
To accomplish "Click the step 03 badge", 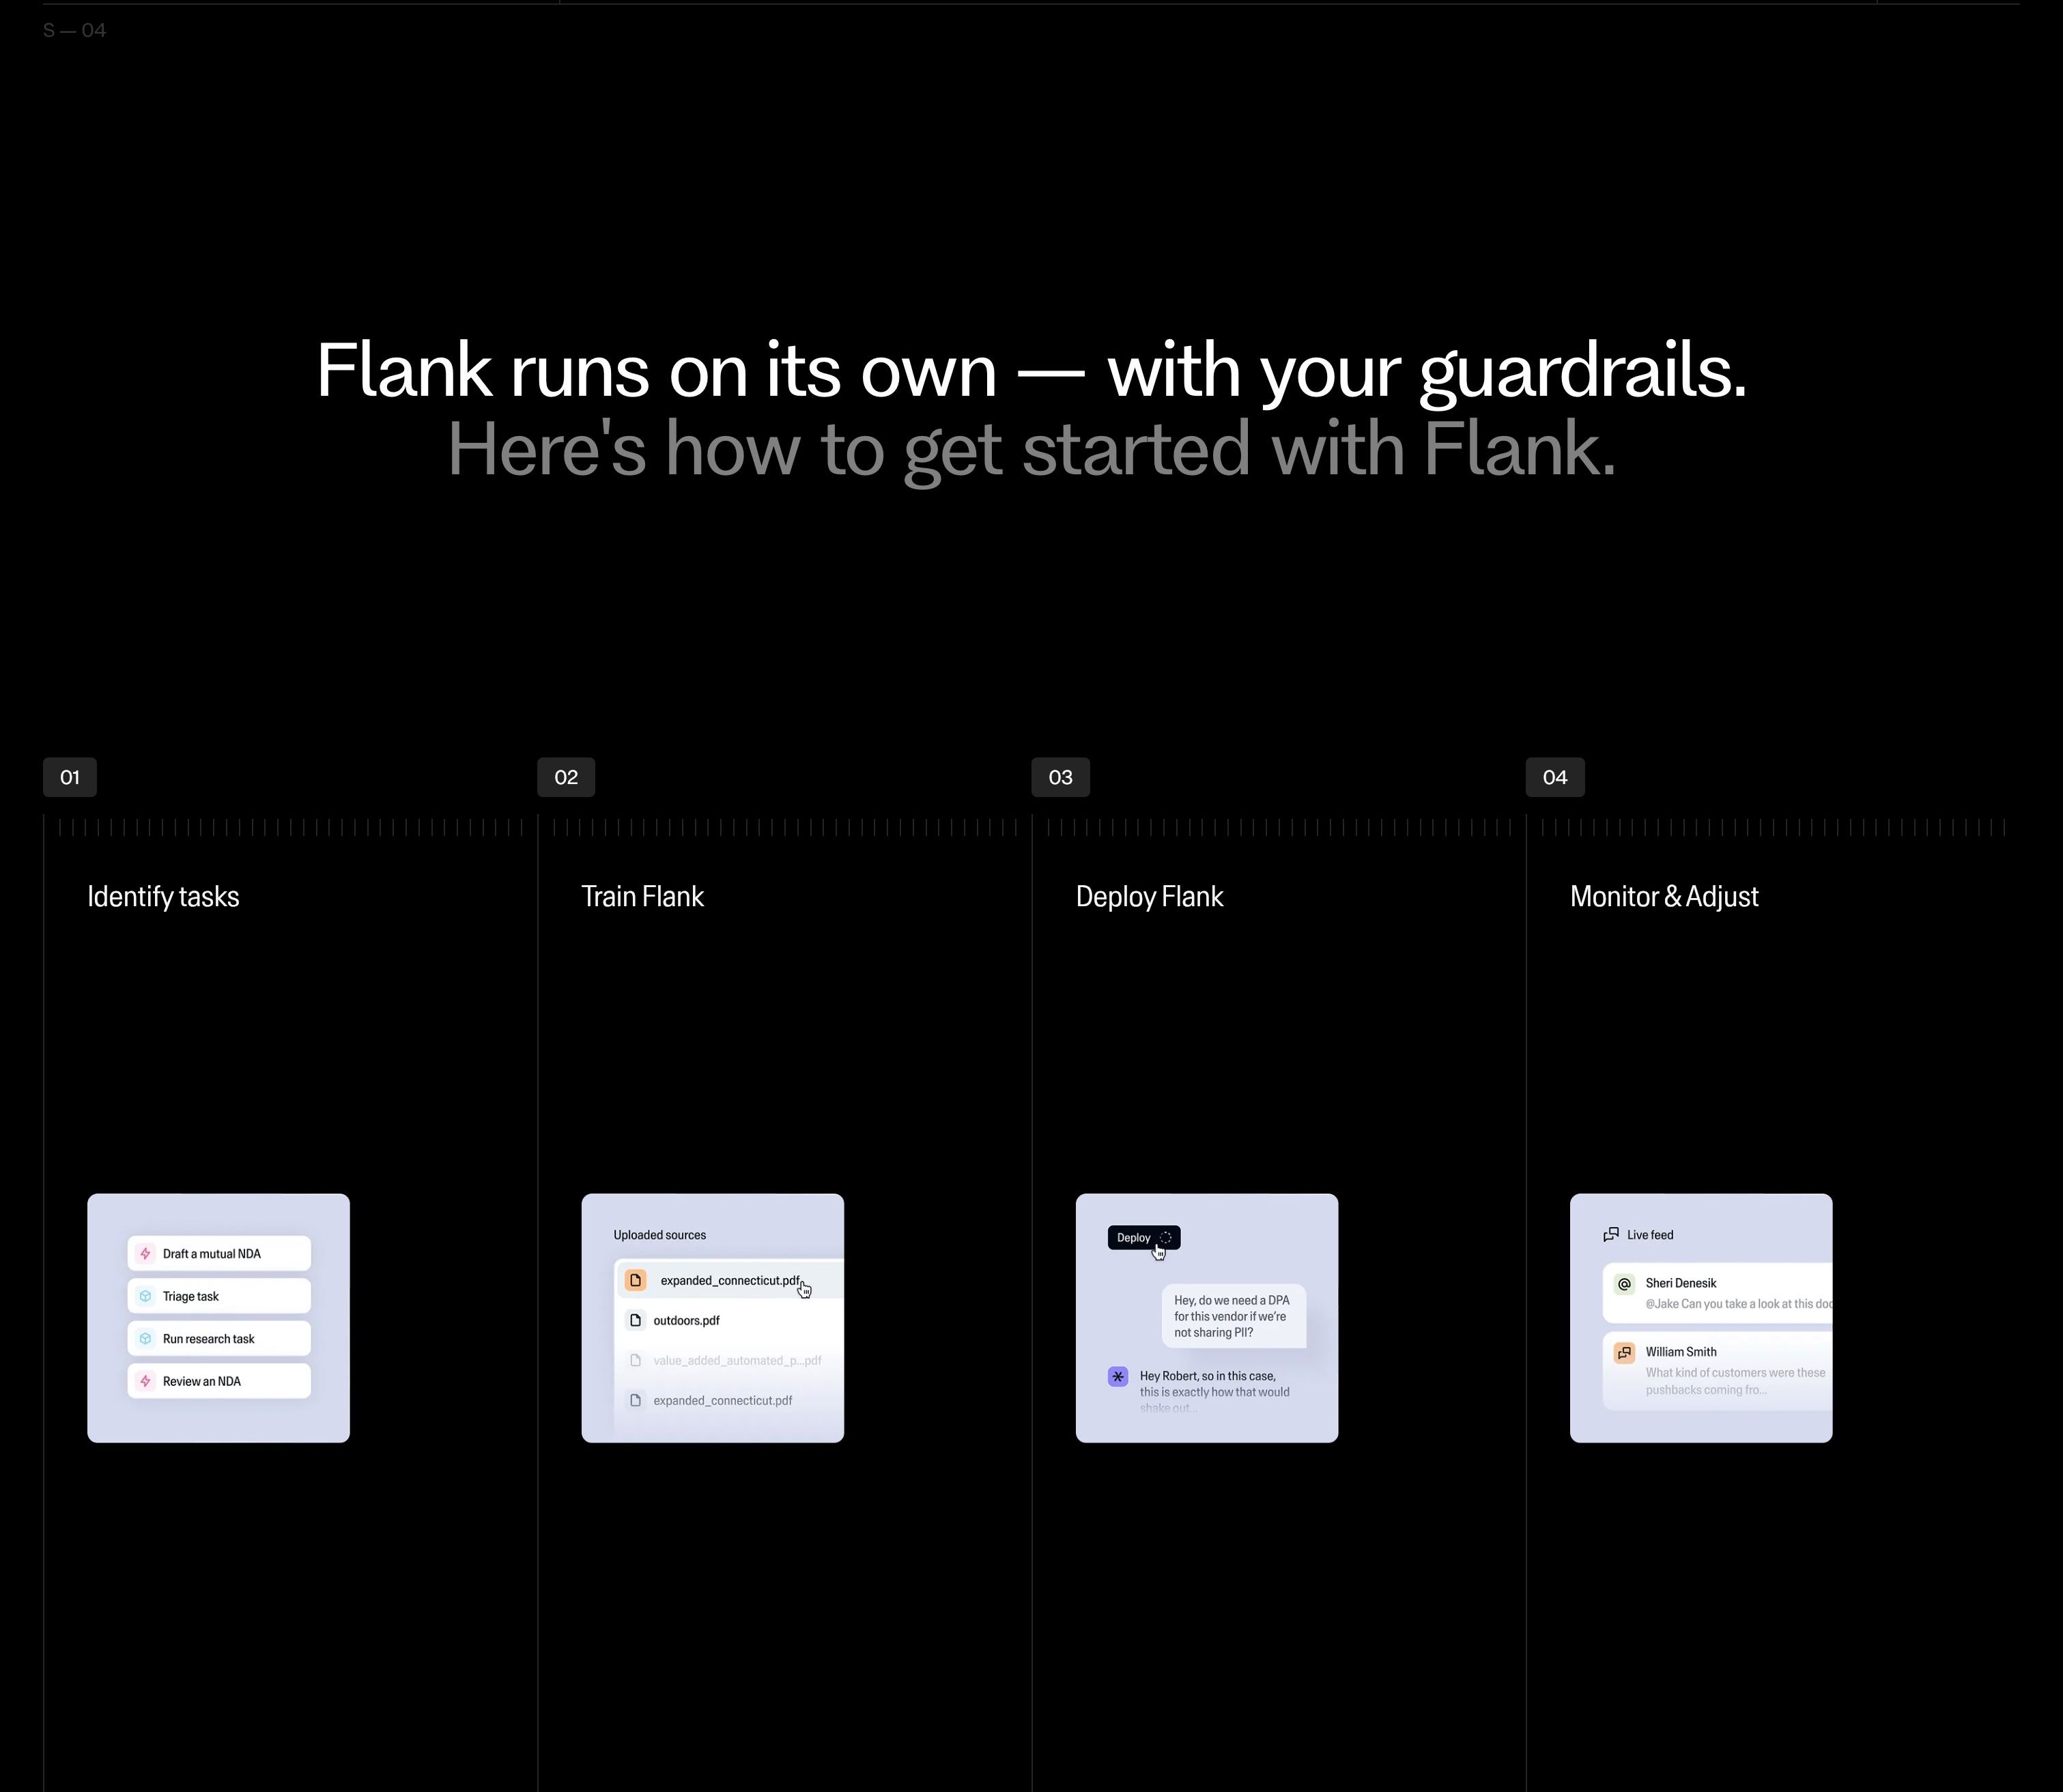I will pos(1061,777).
